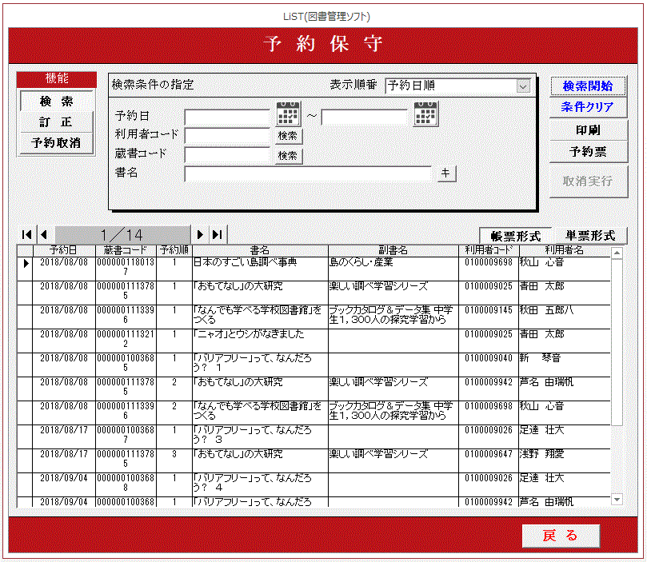Click the 利用者コード column header

point(489,250)
